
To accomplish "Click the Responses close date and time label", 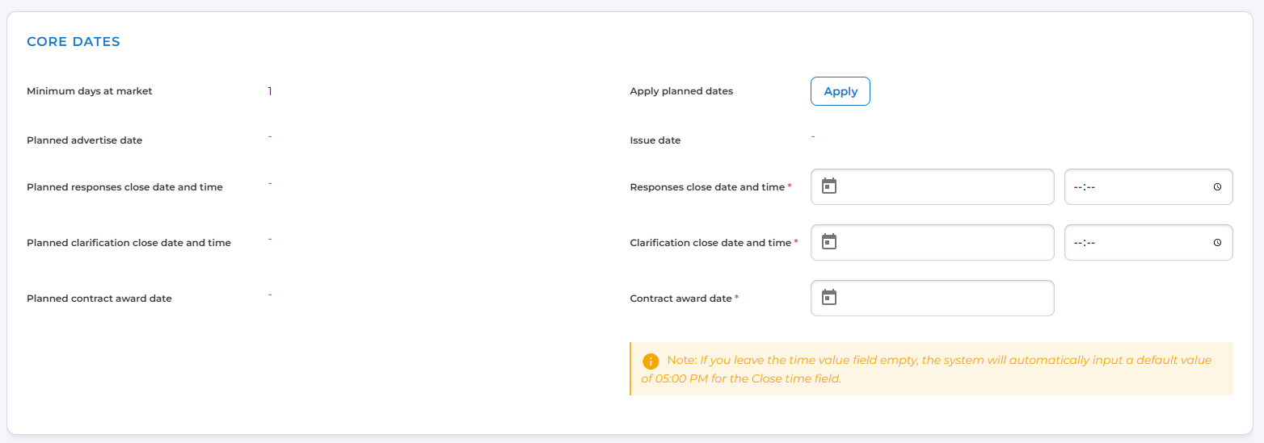I will pos(707,187).
